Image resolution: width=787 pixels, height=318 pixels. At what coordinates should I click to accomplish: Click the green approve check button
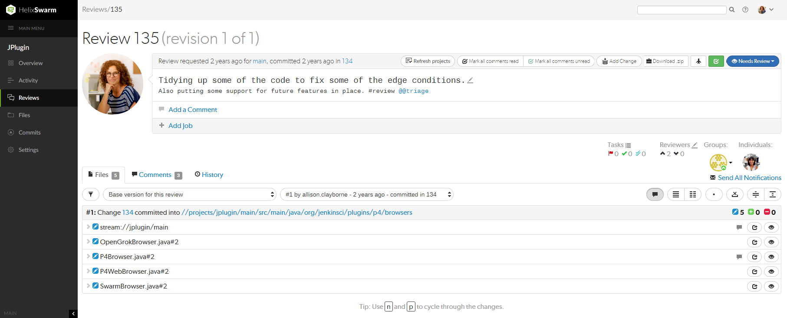[716, 61]
